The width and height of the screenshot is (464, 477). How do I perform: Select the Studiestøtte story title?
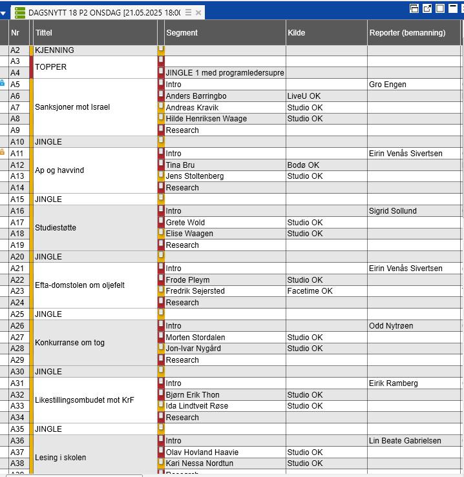tap(95, 228)
